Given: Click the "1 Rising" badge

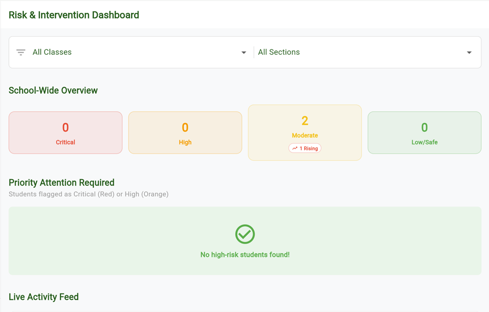Looking at the screenshot, I should pos(305,148).
